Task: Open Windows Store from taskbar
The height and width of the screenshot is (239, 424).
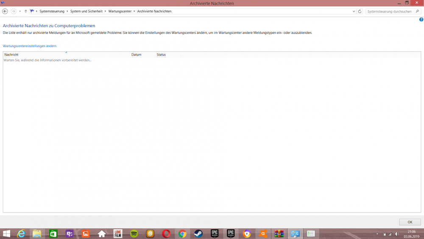Action: tap(53, 233)
